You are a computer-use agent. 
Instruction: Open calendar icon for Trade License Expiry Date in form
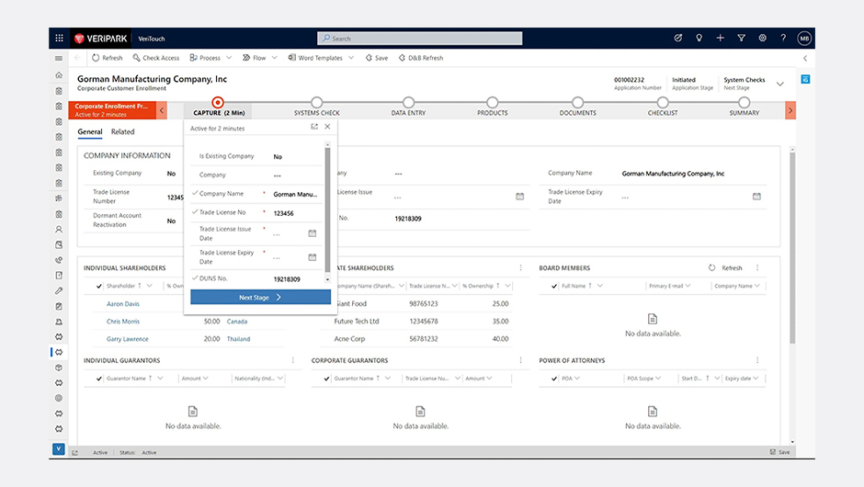[757, 196]
